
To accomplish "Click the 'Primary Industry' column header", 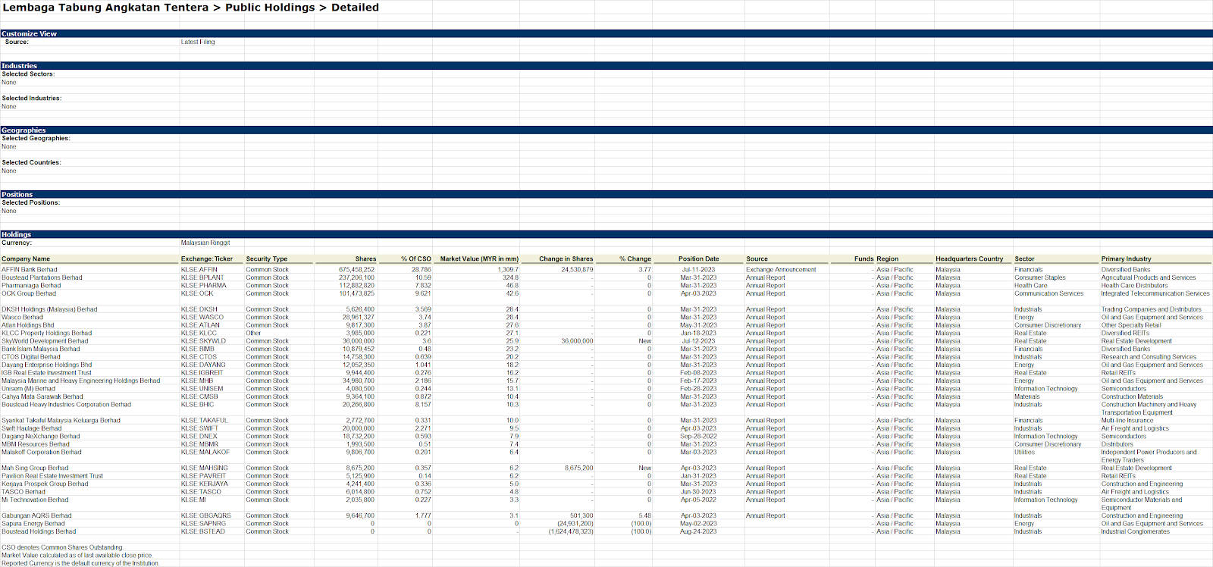I will tap(1127, 259).
